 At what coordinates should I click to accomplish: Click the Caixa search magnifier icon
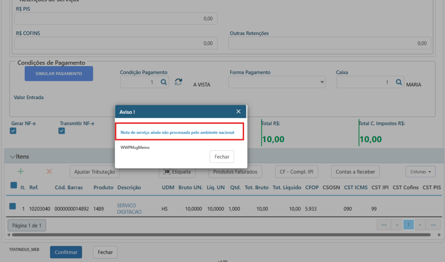399,82
